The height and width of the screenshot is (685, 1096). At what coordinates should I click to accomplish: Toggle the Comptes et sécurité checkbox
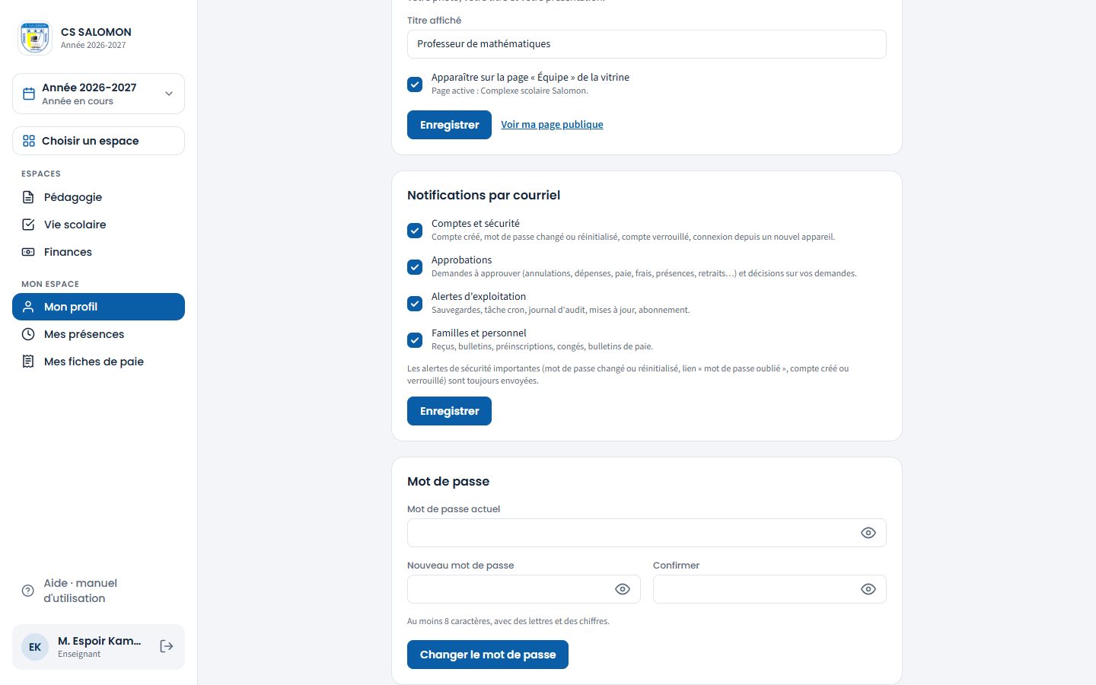(415, 231)
